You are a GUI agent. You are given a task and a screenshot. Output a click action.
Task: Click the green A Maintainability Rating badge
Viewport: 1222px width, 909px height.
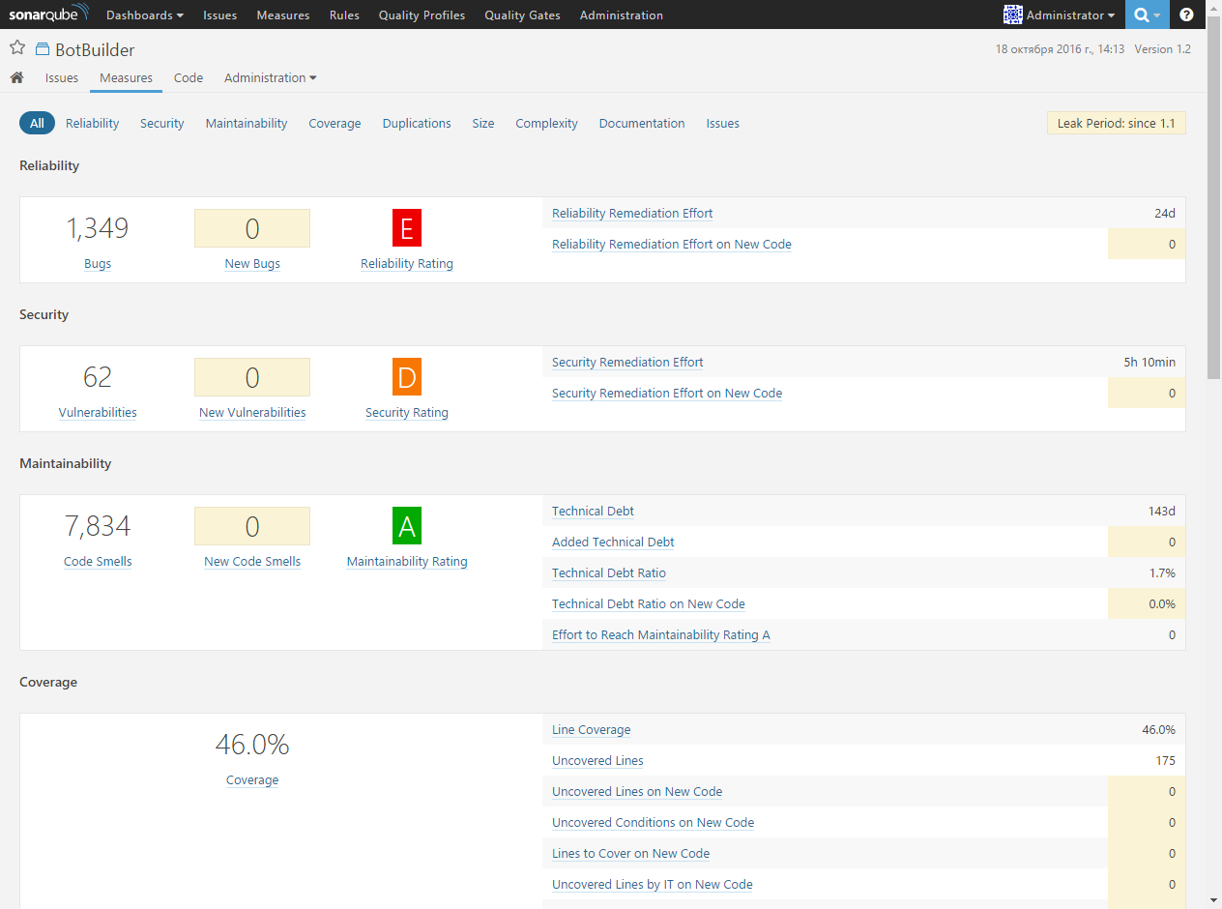coord(407,526)
